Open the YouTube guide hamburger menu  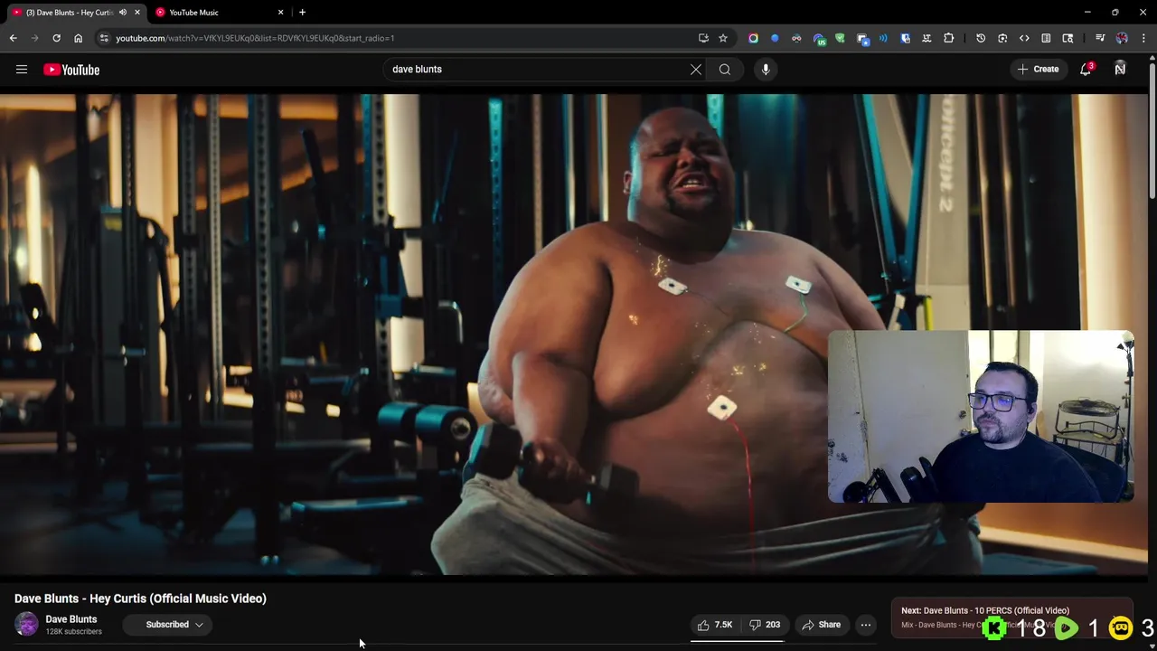[22, 70]
